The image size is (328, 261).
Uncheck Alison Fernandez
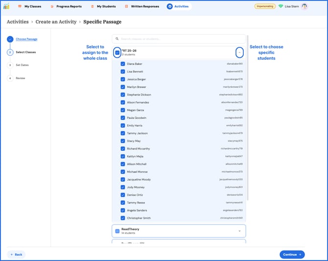pos(123,102)
